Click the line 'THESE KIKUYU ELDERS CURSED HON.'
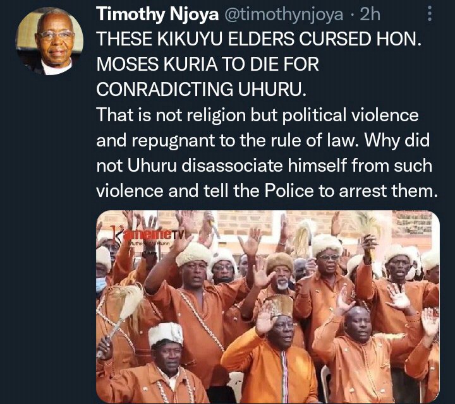Screen dimensions: 455x404 (x=258, y=39)
